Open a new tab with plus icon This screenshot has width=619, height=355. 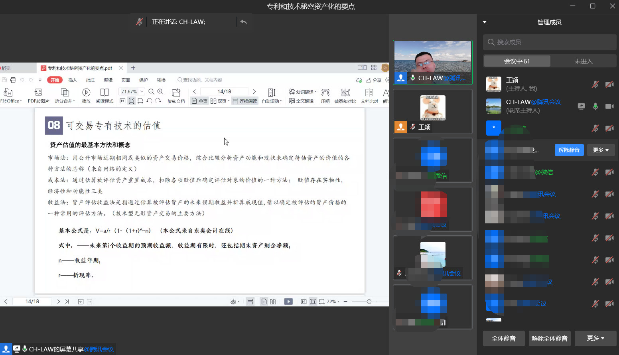tap(133, 68)
